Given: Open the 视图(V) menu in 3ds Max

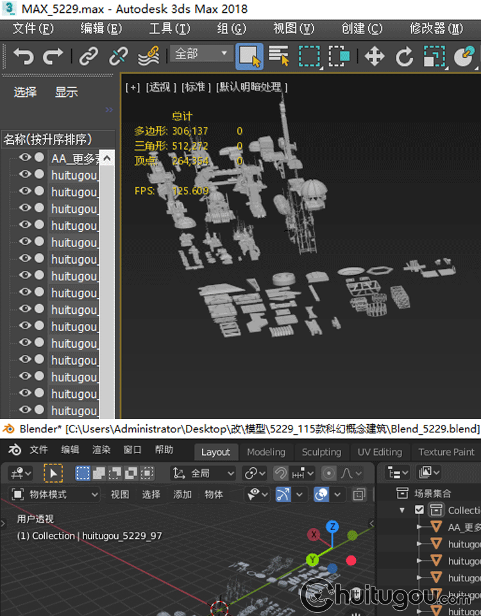Looking at the screenshot, I should click(294, 28).
